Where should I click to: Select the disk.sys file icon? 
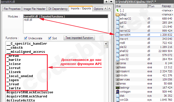pos(118,96)
